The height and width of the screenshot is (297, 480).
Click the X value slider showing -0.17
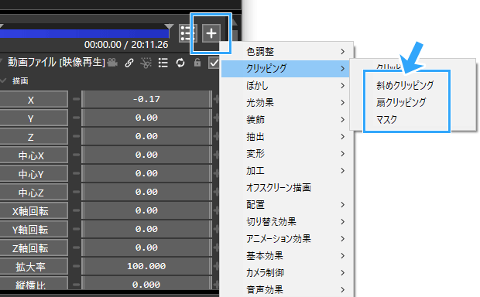(146, 99)
